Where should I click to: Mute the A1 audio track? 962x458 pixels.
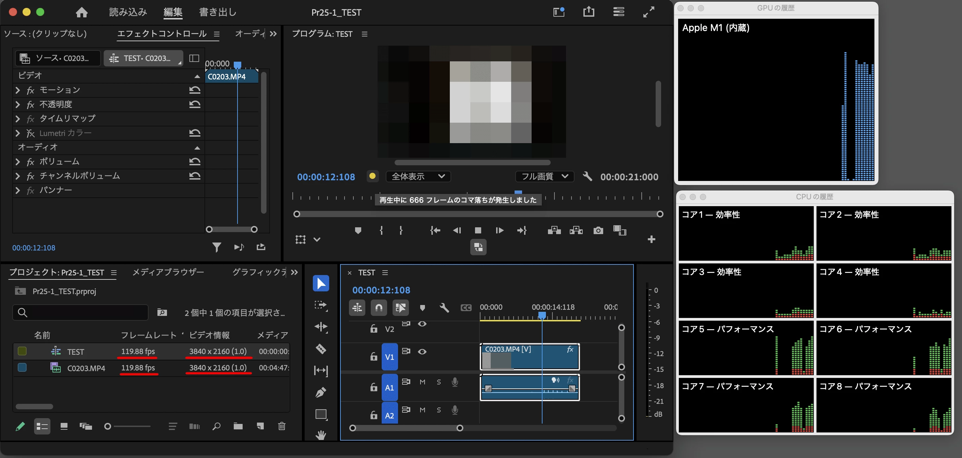[422, 382]
